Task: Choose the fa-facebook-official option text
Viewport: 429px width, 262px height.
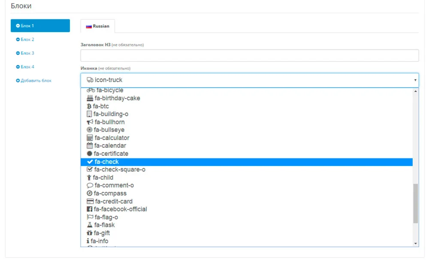Action: coord(121,209)
